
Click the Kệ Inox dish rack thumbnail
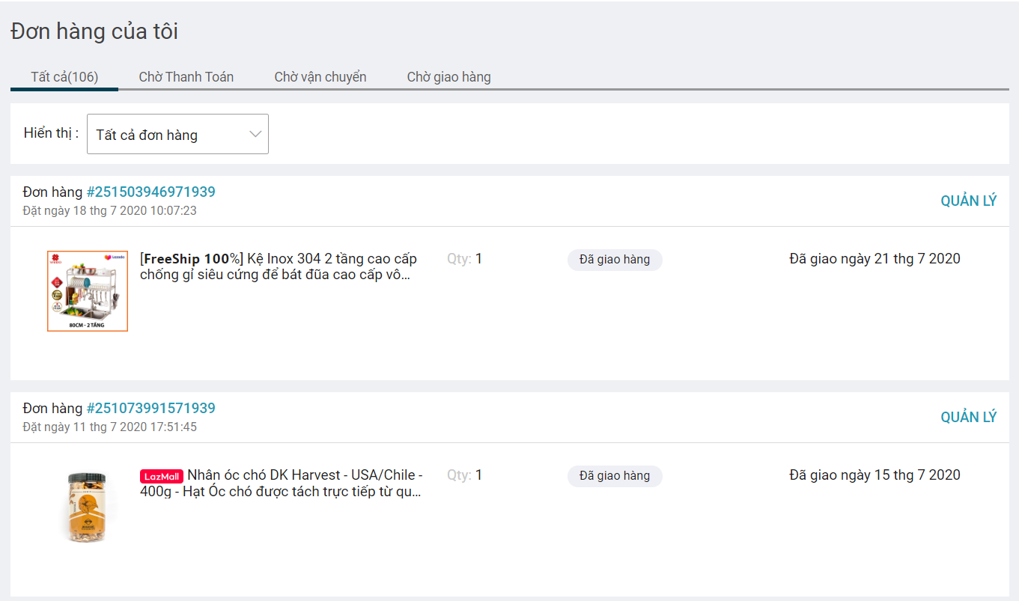[88, 291]
